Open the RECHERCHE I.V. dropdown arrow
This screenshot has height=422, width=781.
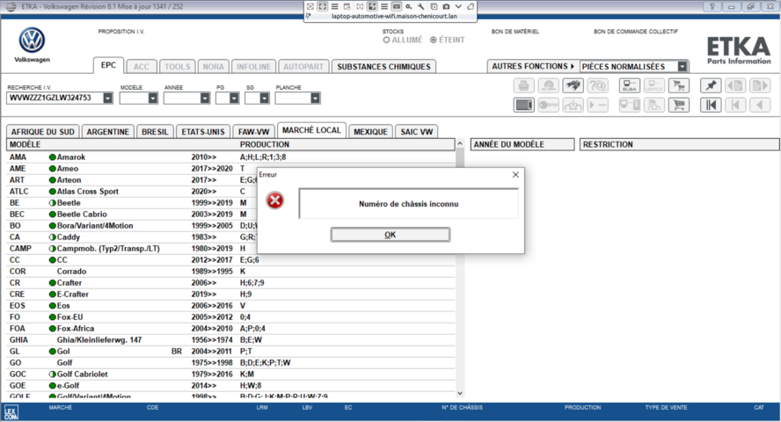(x=107, y=98)
